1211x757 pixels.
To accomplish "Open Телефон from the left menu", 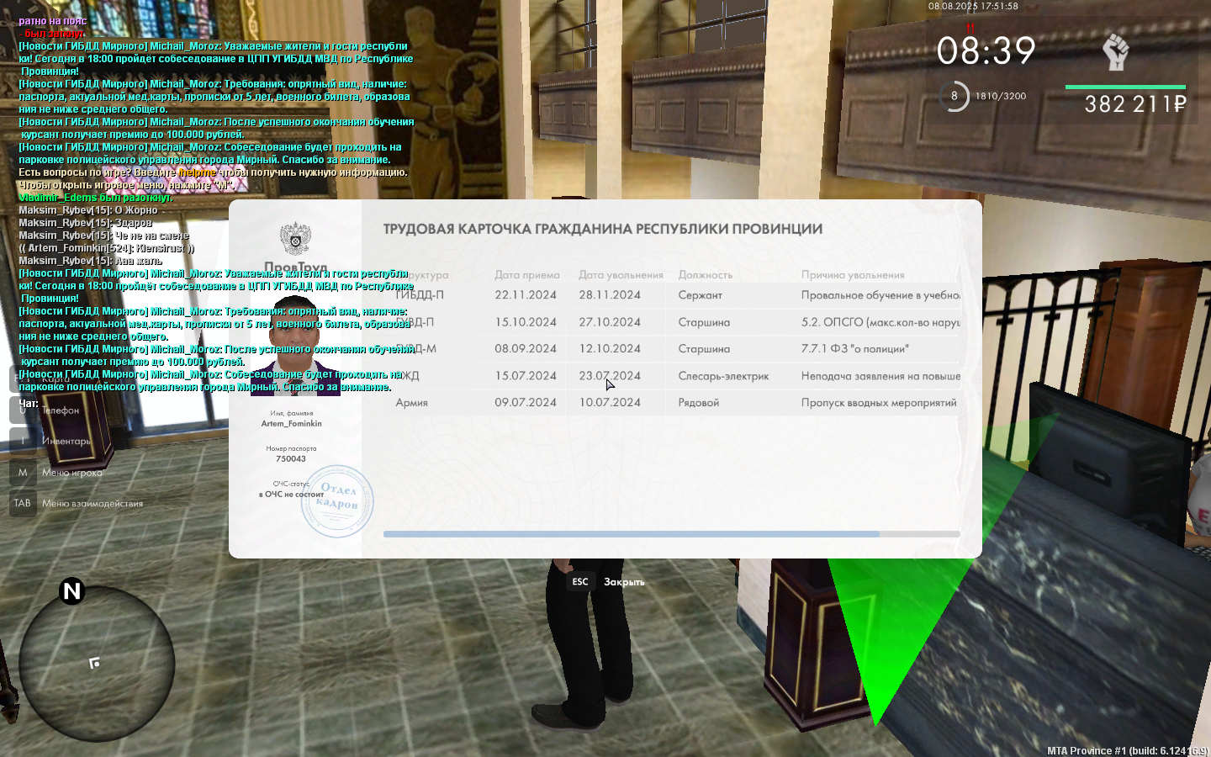I will pos(61,410).
